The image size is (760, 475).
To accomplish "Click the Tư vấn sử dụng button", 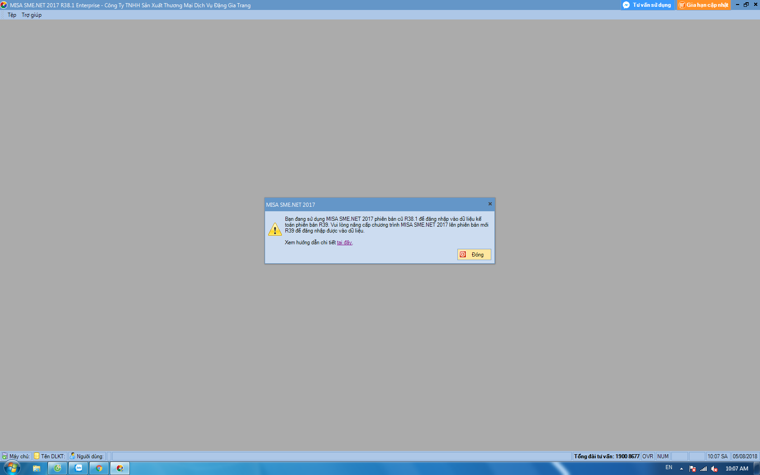I will [x=647, y=5].
